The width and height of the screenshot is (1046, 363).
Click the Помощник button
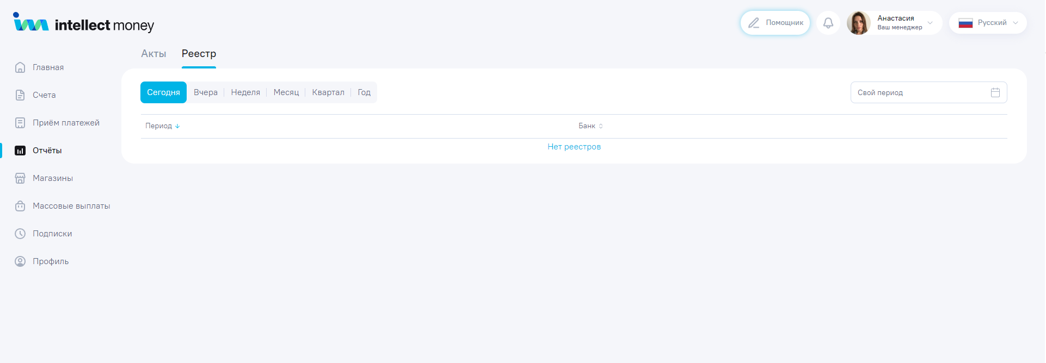pos(775,23)
